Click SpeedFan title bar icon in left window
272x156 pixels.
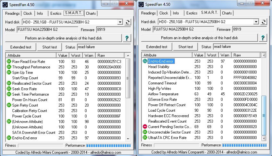click(5, 5)
